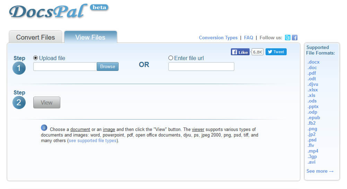Select the .fb2 format link
This screenshot has height=189, width=347.
point(311,123)
